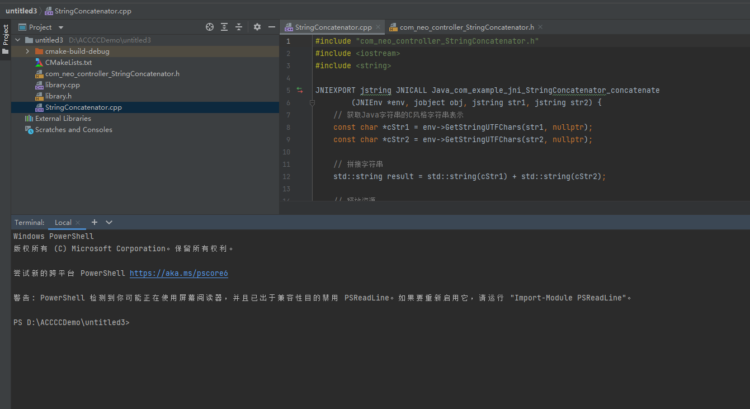
Task: Close the com_neo_controller_StringConcatenator.h editor tab
Action: (540, 27)
